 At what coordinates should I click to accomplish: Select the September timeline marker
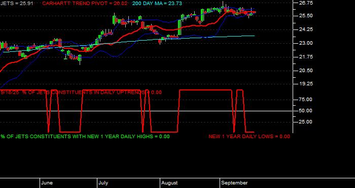(x=234, y=183)
